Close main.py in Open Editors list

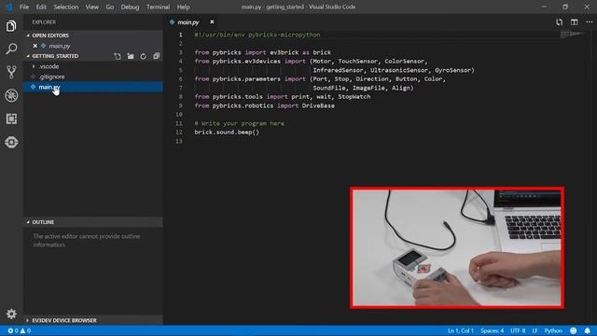[35, 46]
